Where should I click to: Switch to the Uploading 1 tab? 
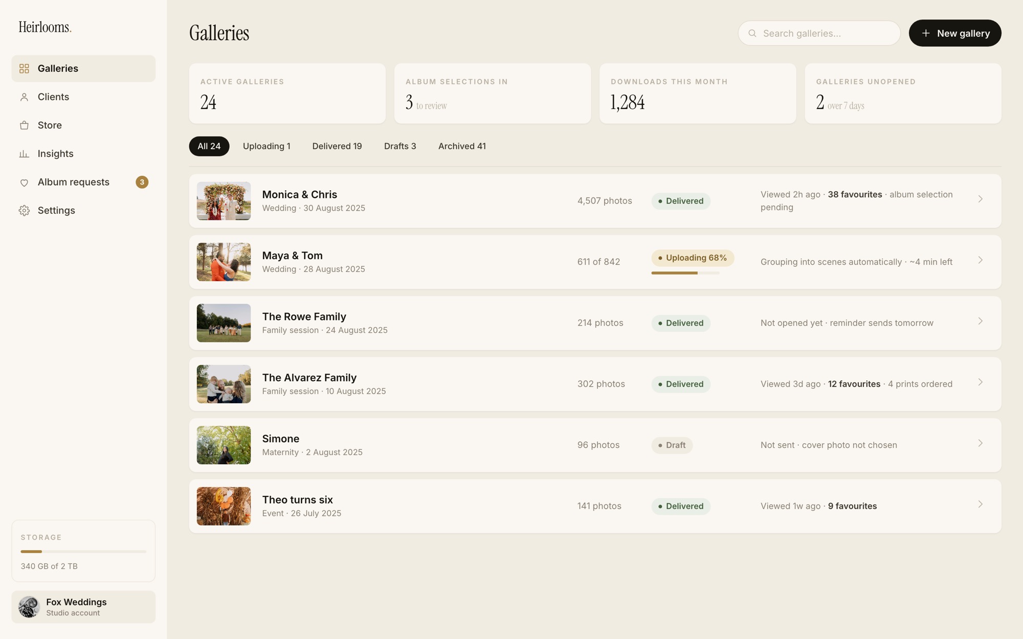coord(266,146)
